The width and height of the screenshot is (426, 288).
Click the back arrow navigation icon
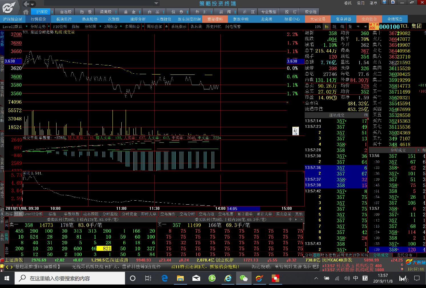click(x=26, y=4)
